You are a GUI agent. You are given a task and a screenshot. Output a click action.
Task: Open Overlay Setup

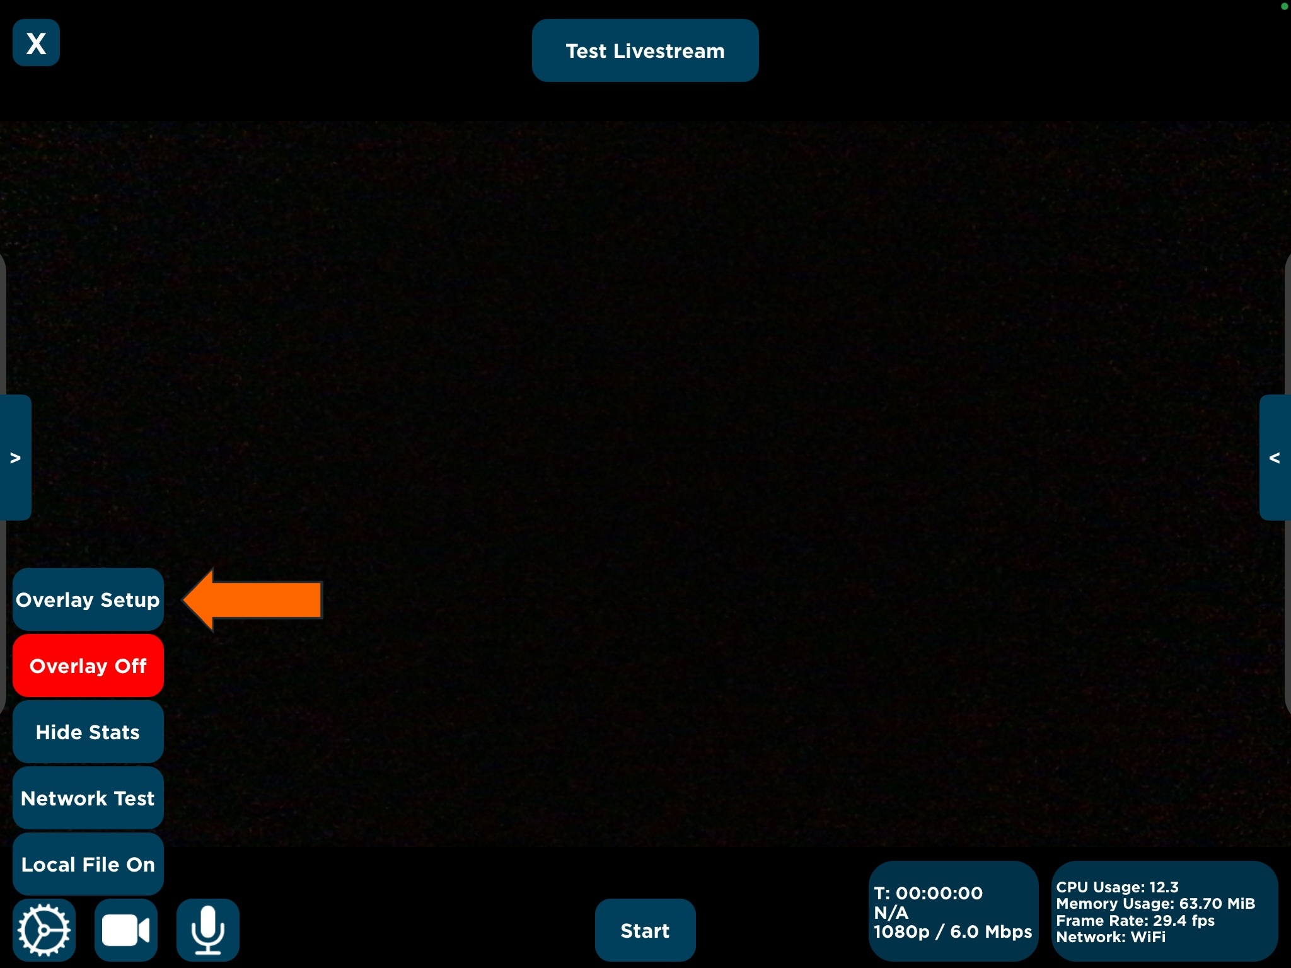(x=88, y=599)
